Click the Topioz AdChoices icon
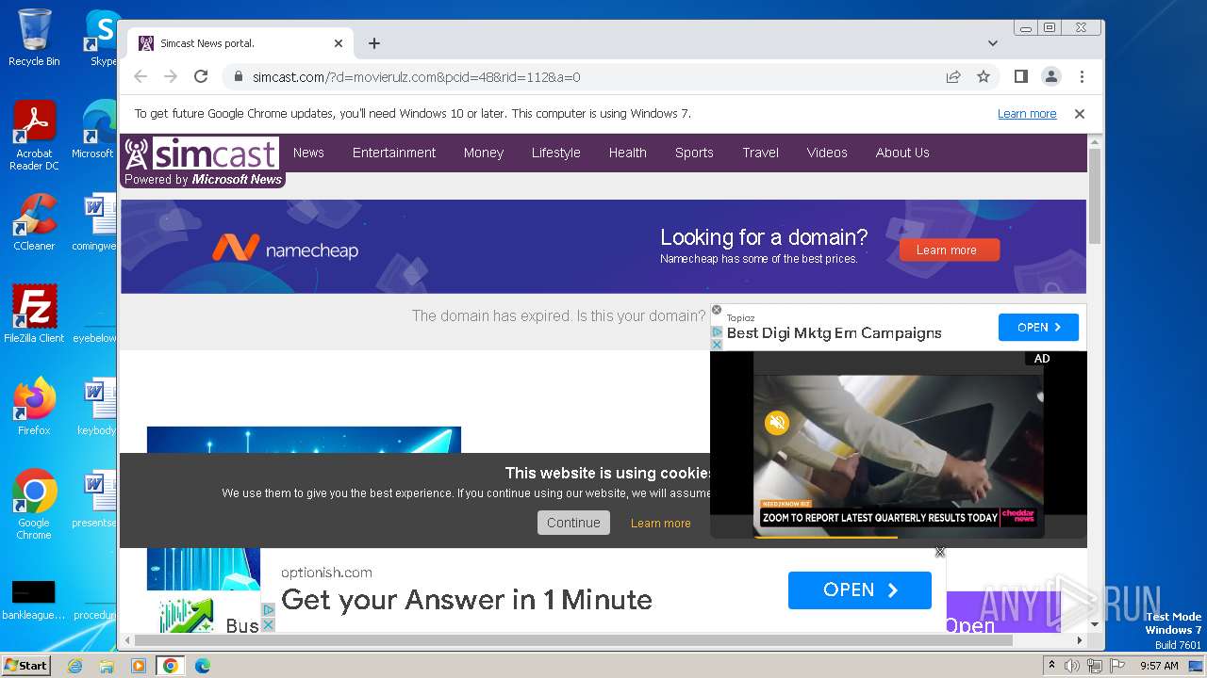This screenshot has width=1207, height=678. point(717,332)
